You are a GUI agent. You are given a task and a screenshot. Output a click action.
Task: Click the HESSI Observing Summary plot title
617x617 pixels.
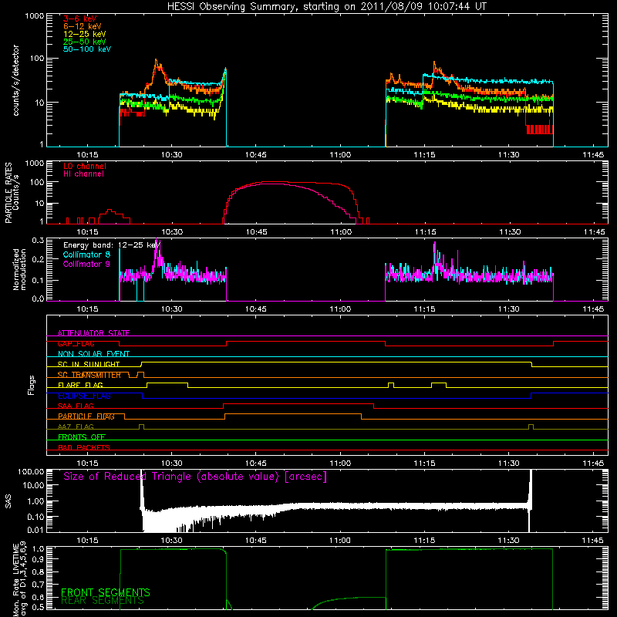(x=327, y=7)
